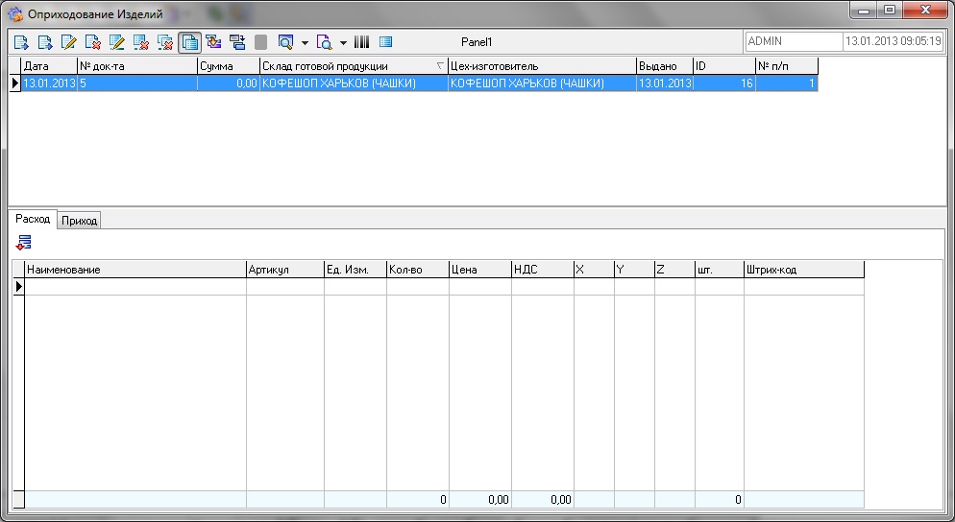Click the pencil edit document icon
Image resolution: width=955 pixels, height=522 pixels.
point(69,42)
